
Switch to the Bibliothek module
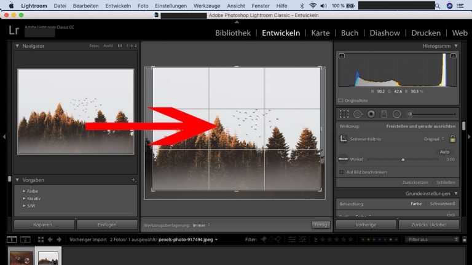coord(233,33)
